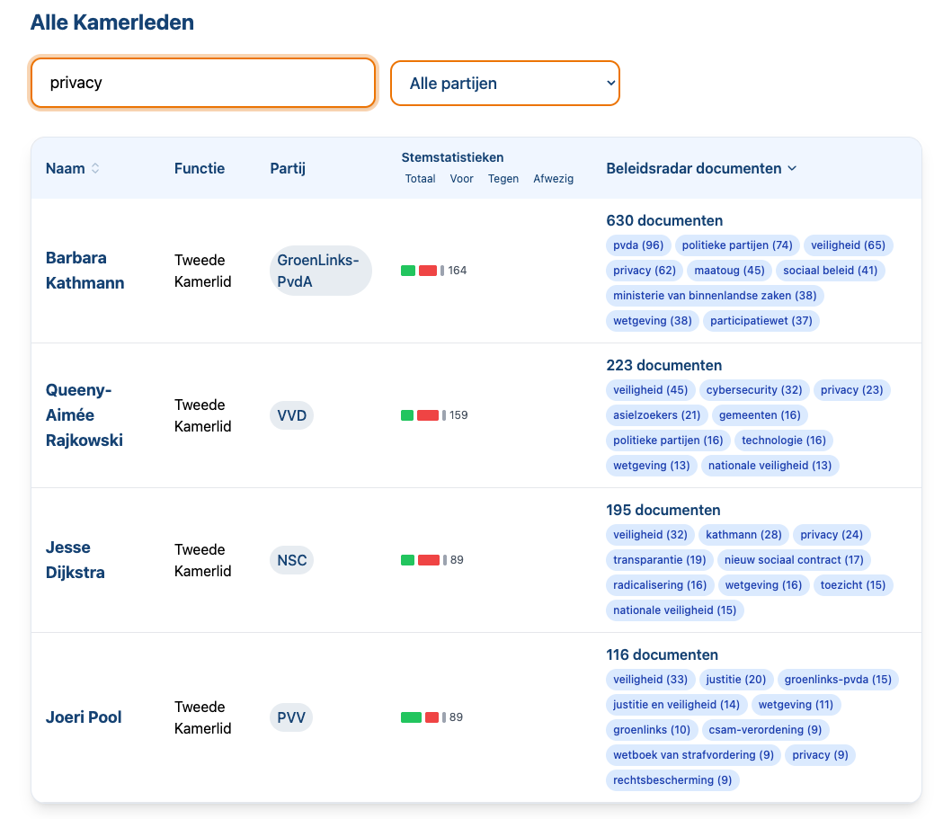Select the PVV party badge

(291, 717)
